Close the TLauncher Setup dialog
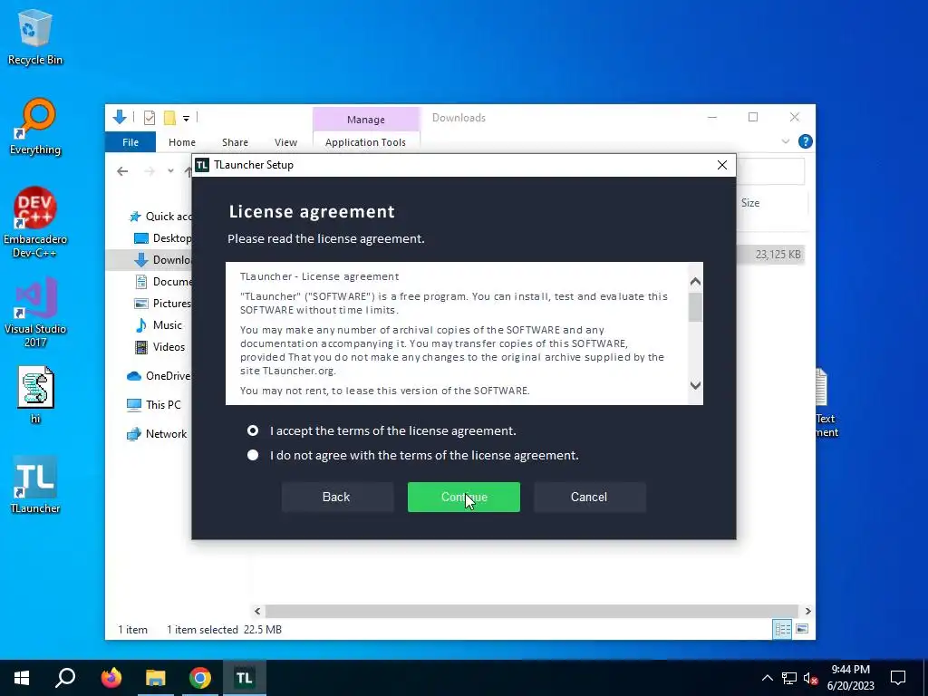928x696 pixels. tap(722, 165)
